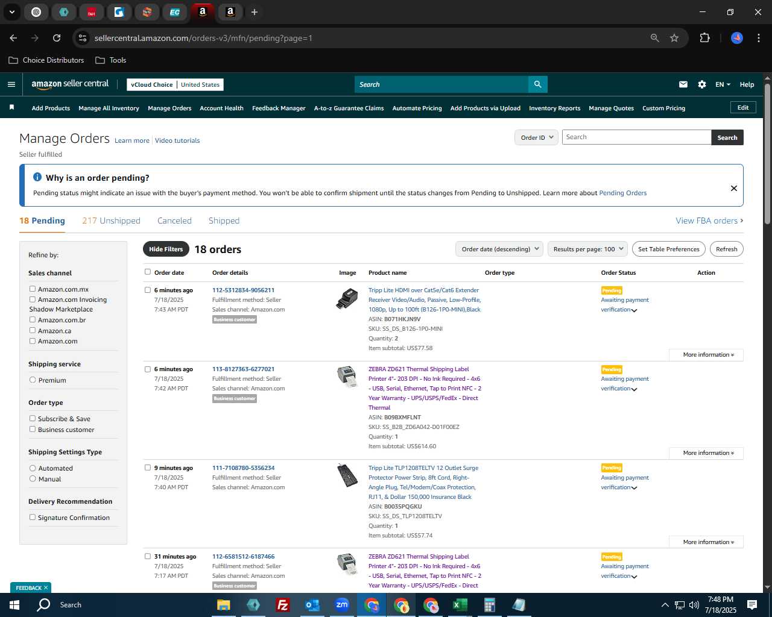Viewport: 772px width, 617px height.
Task: Open the Chrome profile avatar
Action: tap(737, 38)
